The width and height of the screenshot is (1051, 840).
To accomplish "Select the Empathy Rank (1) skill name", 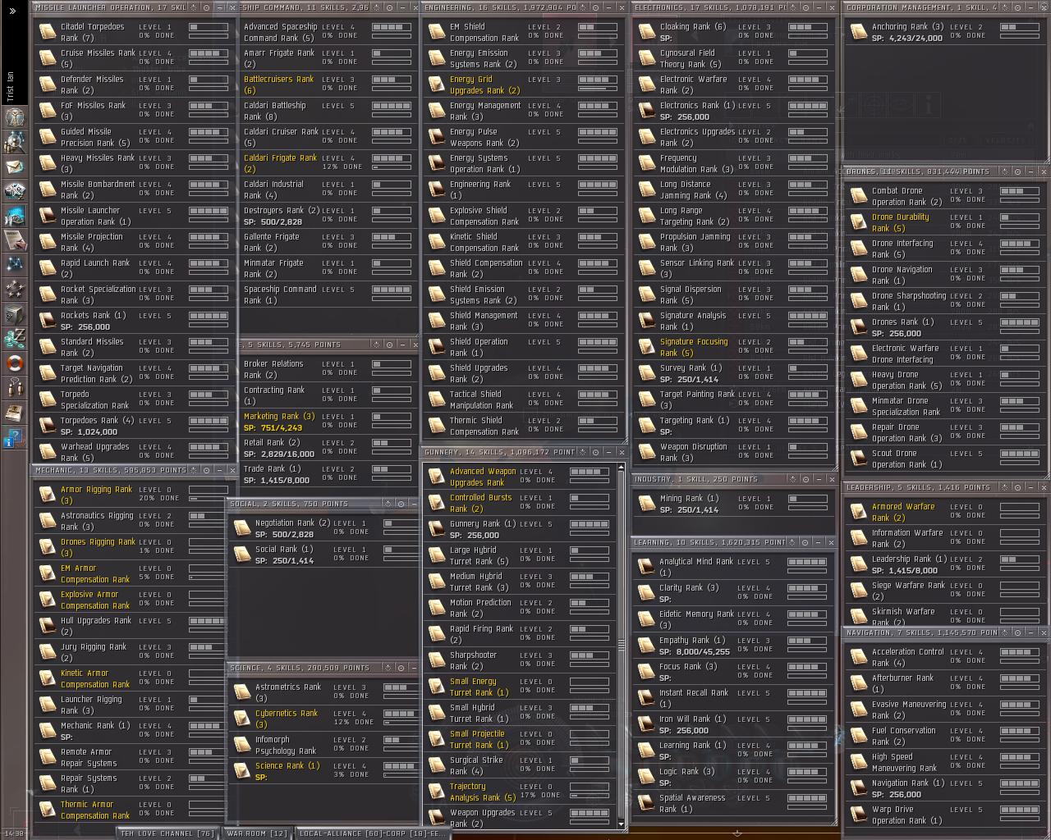I will click(x=692, y=641).
